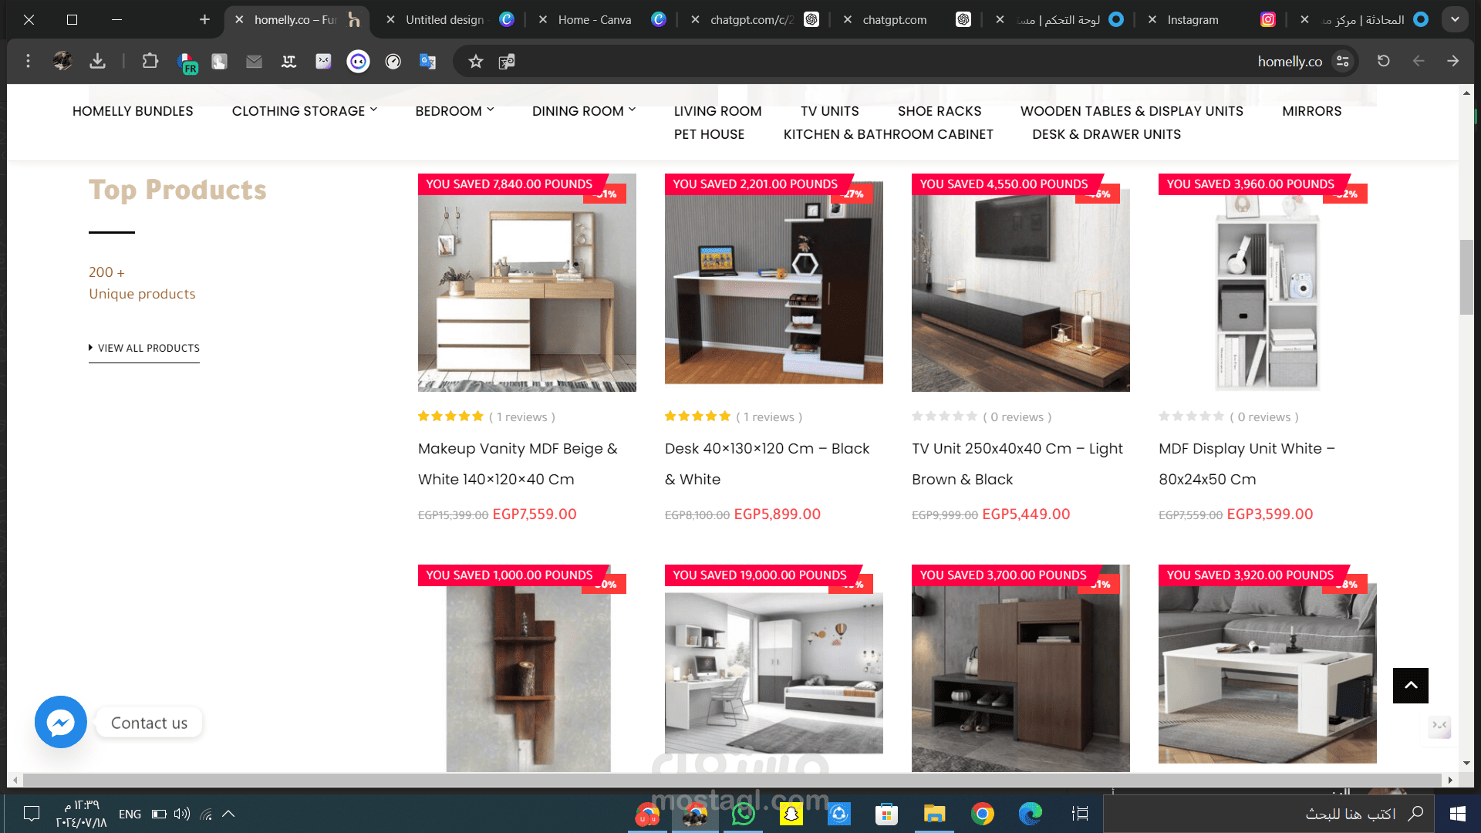Open Kitchen & Bathroom Cabinet category
Viewport: 1481px width, 833px height.
point(888,134)
